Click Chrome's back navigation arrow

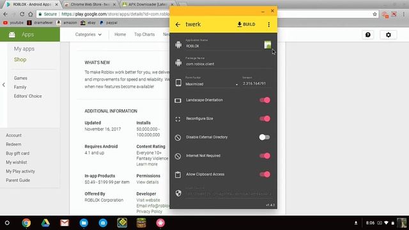6,14
